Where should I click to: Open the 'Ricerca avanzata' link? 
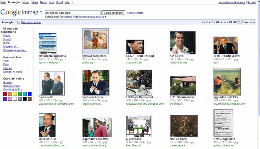135,13
